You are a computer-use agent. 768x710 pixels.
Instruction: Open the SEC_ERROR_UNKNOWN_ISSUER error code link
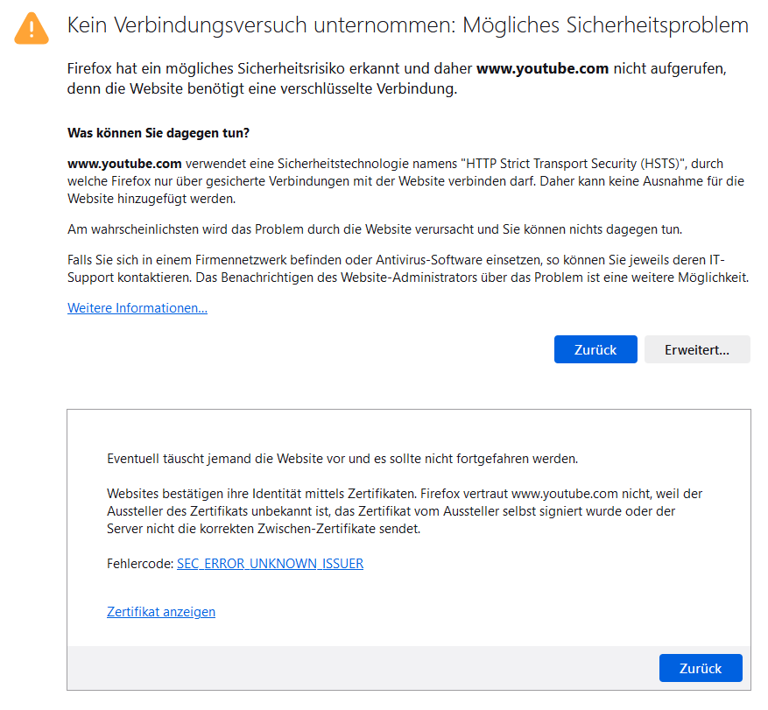[270, 564]
